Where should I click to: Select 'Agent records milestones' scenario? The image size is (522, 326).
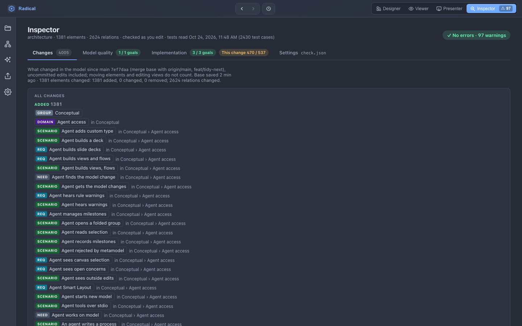[x=76, y=242]
